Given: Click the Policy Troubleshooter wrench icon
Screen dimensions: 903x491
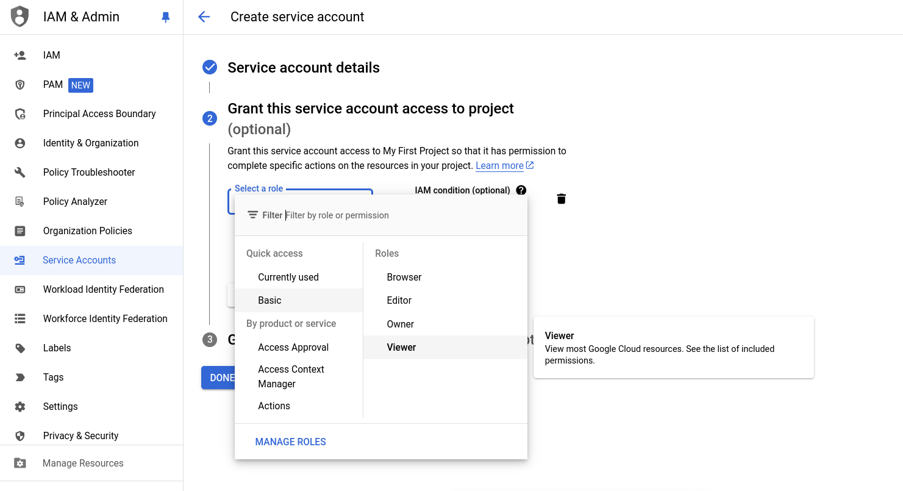Looking at the screenshot, I should coord(20,173).
